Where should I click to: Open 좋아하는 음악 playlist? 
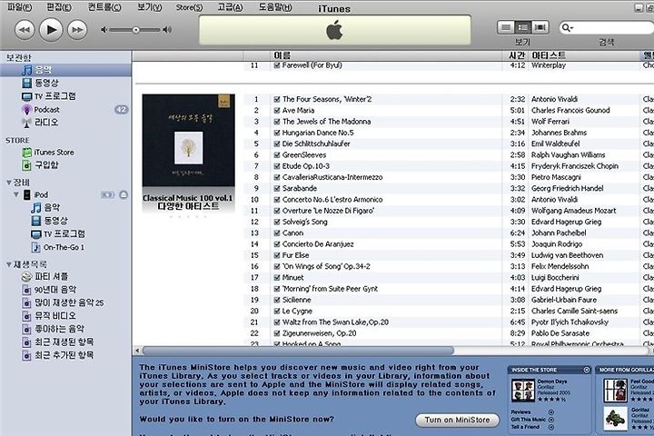point(59,329)
